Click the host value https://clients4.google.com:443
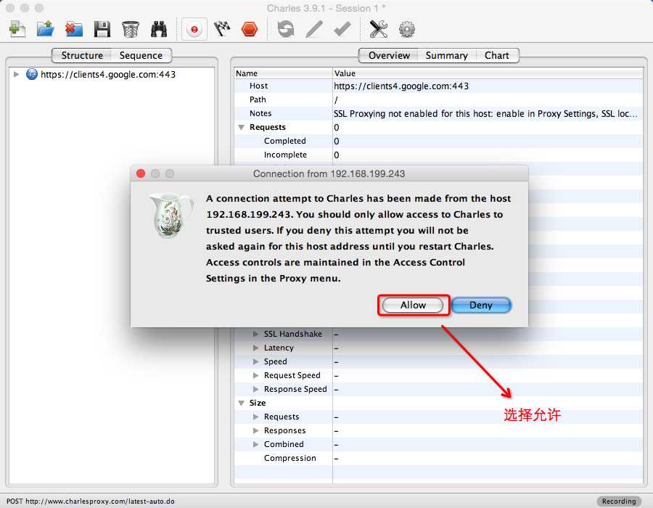The height and width of the screenshot is (508, 653). (x=401, y=86)
